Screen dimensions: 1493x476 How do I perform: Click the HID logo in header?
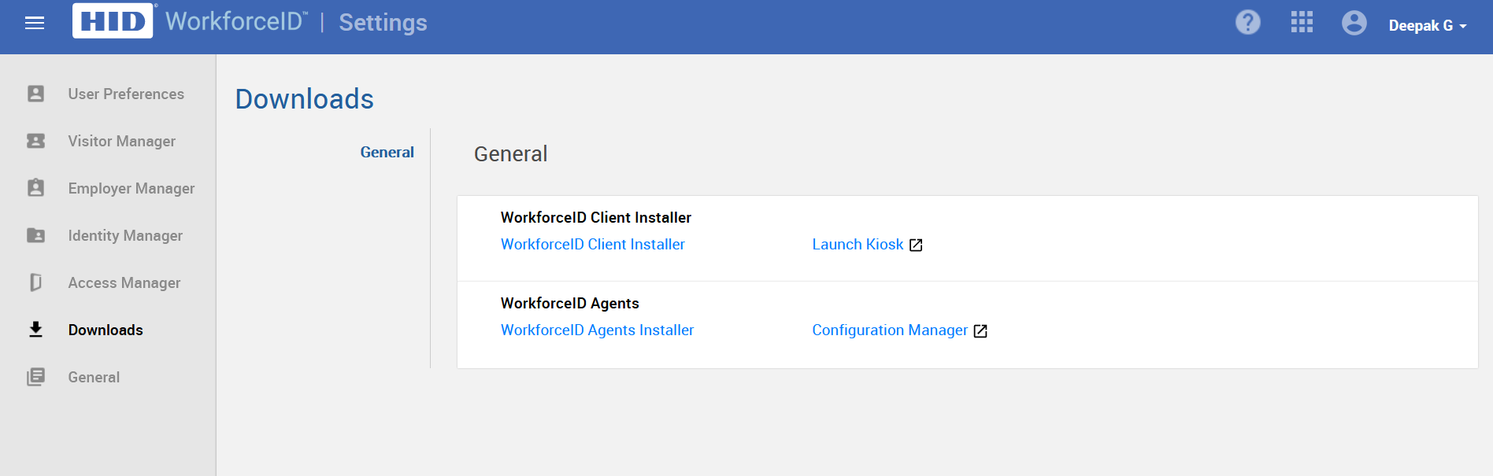[x=113, y=21]
